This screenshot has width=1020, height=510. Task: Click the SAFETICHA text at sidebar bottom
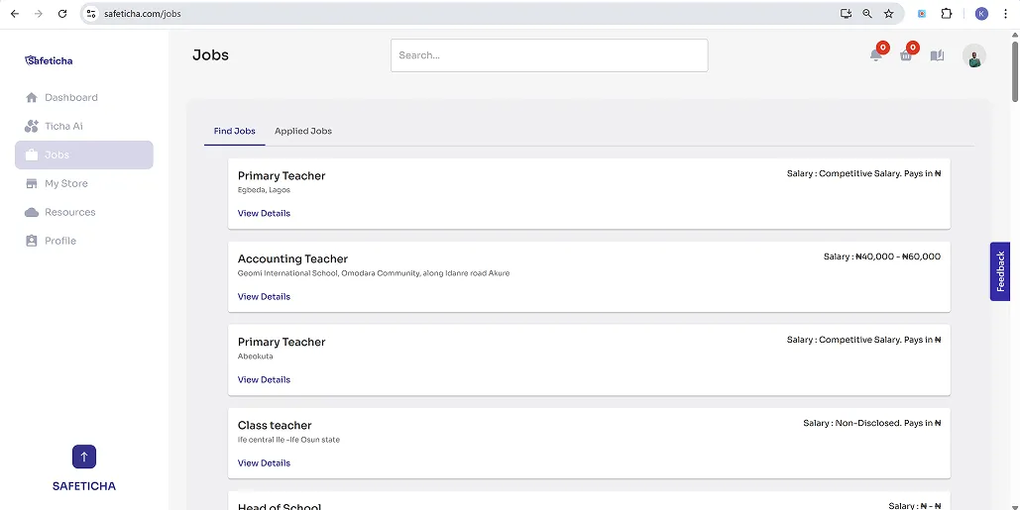pyautogui.click(x=84, y=486)
